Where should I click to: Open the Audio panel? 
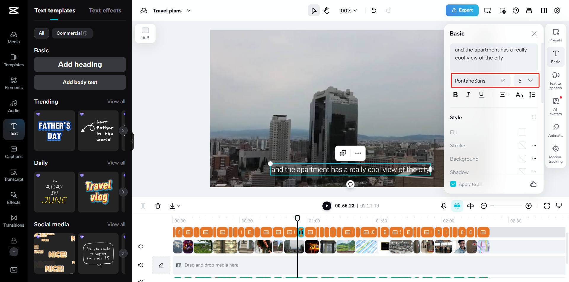(x=14, y=107)
